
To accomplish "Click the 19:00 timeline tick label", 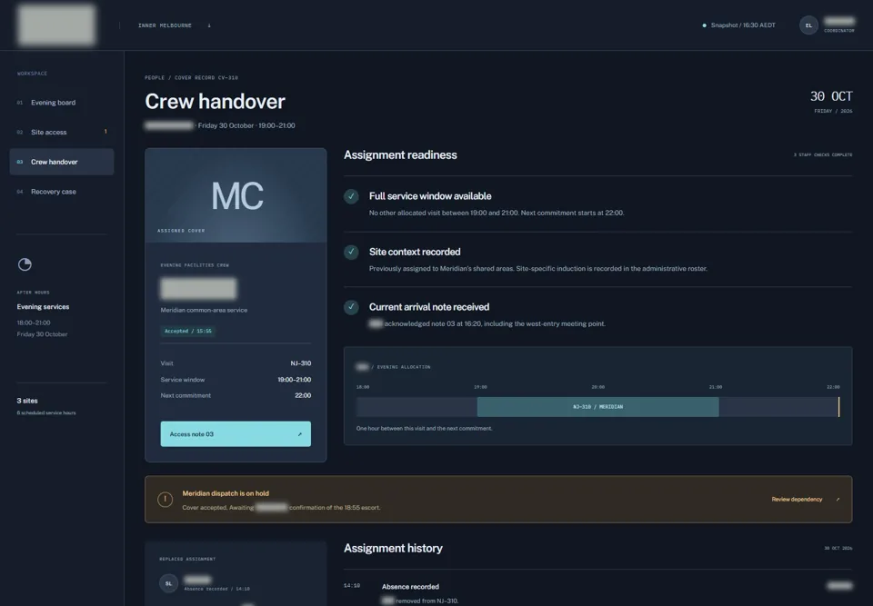I will [480, 387].
